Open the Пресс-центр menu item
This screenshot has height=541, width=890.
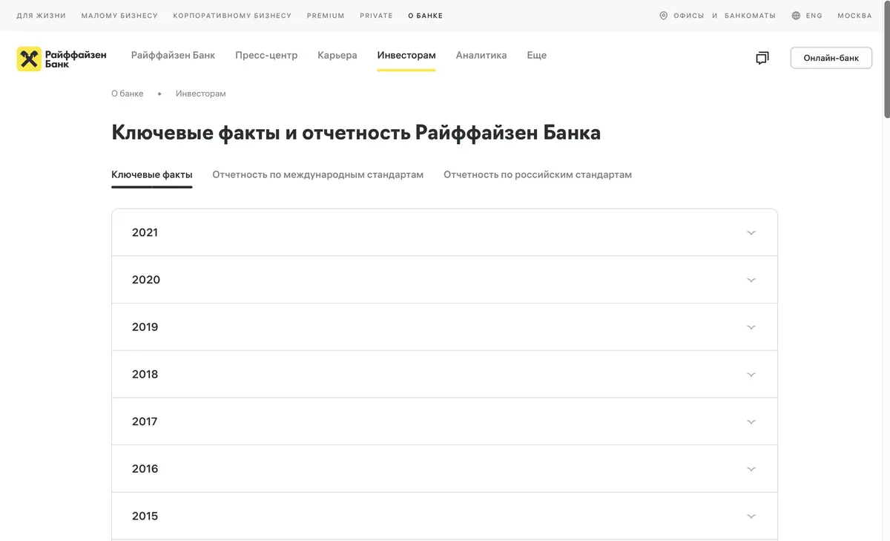pyautogui.click(x=266, y=55)
